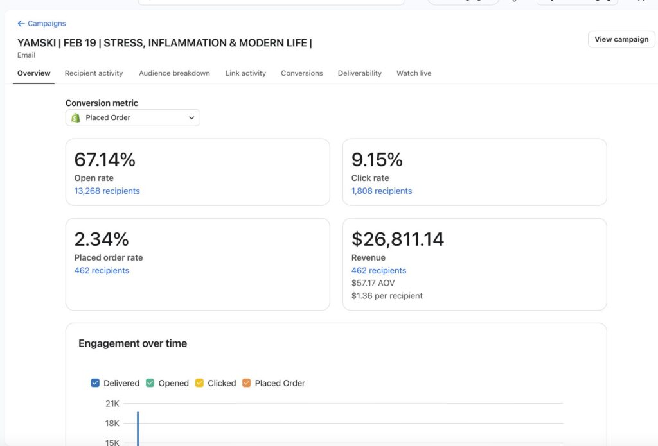Disable the Clicked series checkbox

pos(199,383)
